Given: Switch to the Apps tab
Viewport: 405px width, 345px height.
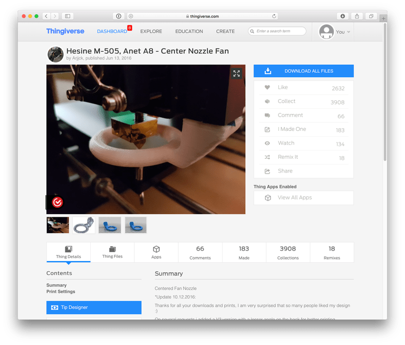Looking at the screenshot, I should (156, 252).
